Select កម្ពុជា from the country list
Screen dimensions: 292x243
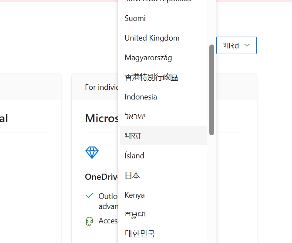pyautogui.click(x=164, y=215)
